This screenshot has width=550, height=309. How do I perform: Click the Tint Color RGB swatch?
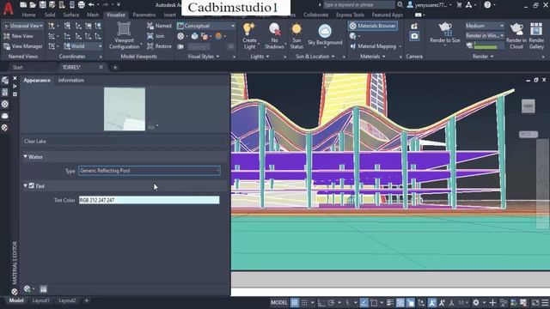(149, 200)
